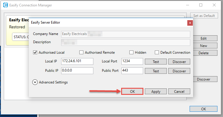This screenshot has width=223, height=117.
Task: Close the Easify Server Editor dialog
Action: point(190,22)
